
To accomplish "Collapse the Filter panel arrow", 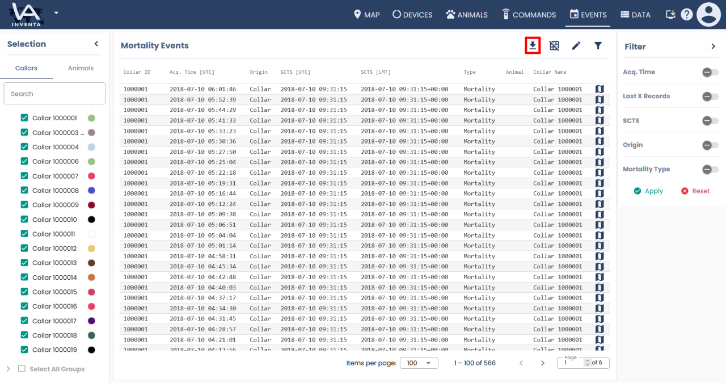I will pyautogui.click(x=713, y=47).
